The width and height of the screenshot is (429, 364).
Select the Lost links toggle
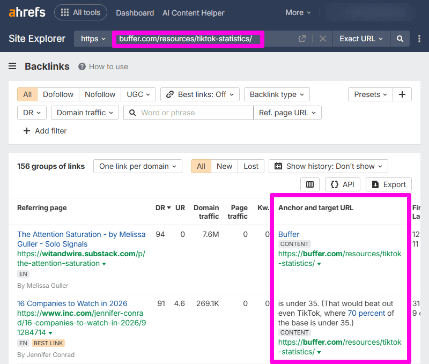coord(251,166)
